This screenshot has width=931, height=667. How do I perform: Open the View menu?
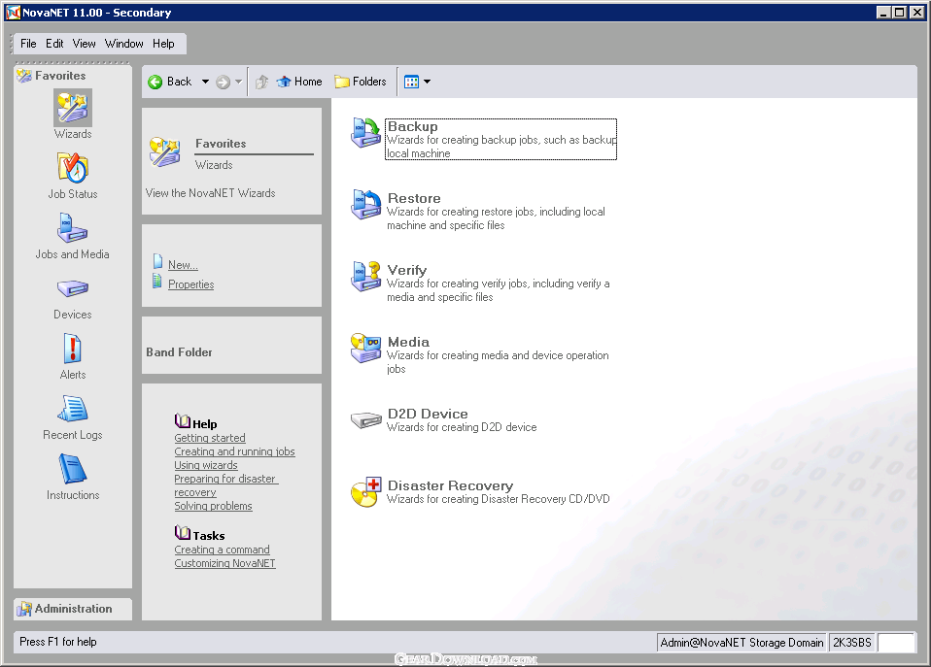[x=84, y=44]
